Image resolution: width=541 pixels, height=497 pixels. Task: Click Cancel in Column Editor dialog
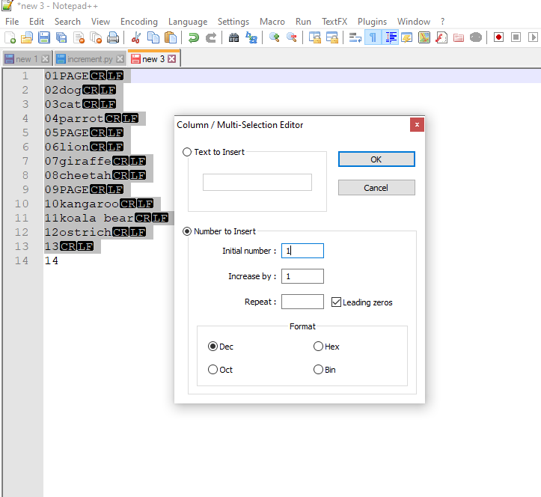coord(376,187)
